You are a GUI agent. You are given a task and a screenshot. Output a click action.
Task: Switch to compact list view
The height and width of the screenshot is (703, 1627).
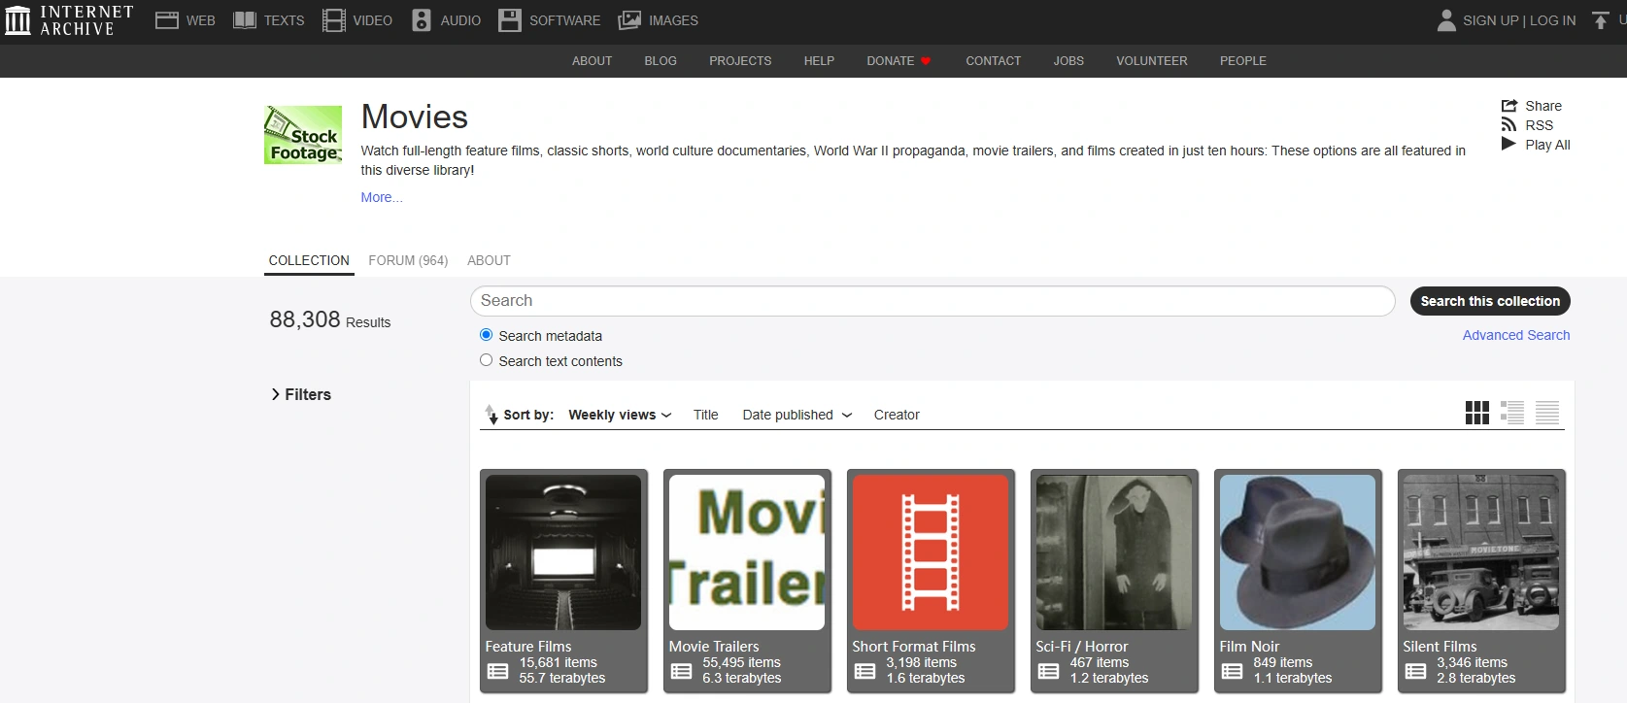point(1547,413)
